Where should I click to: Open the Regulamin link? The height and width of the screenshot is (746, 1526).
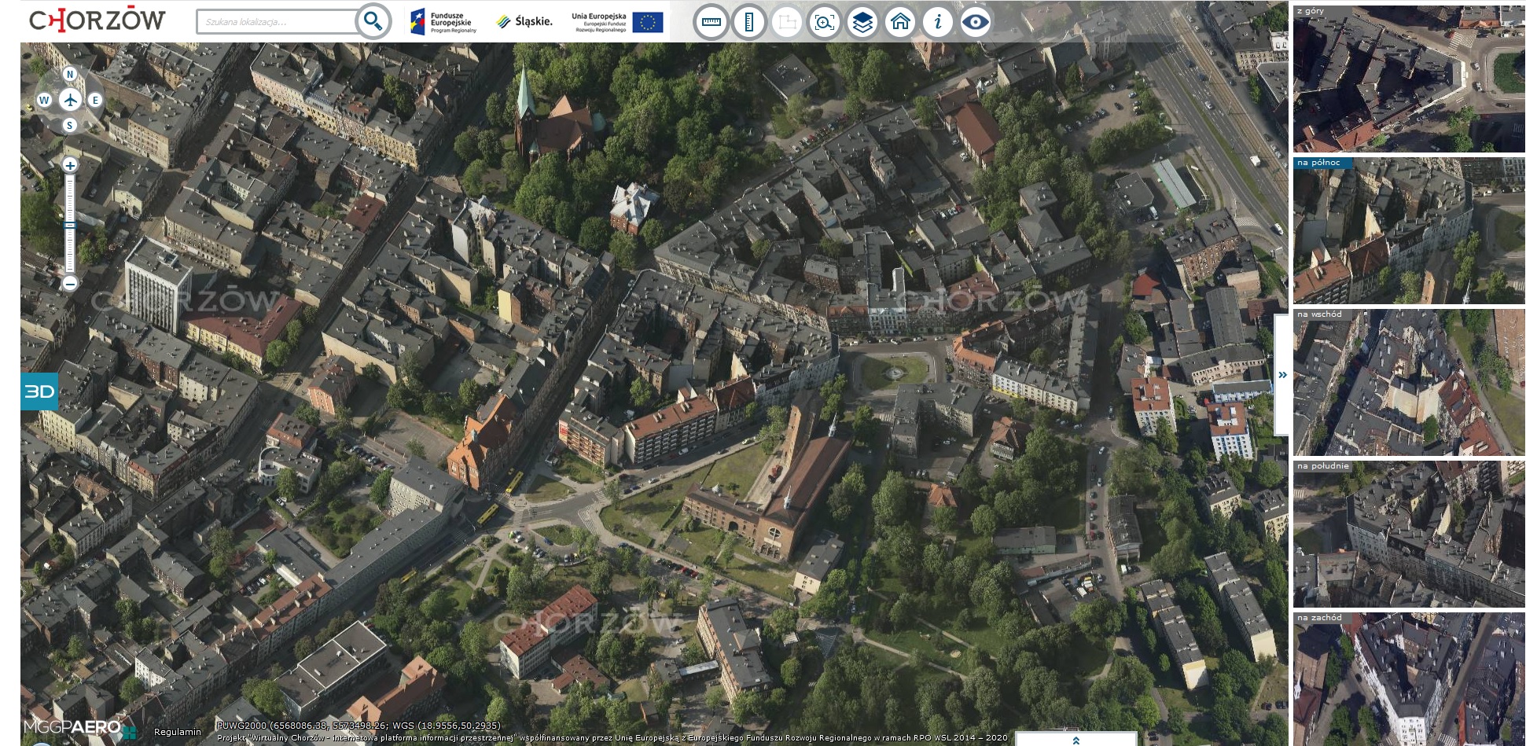pos(178,732)
